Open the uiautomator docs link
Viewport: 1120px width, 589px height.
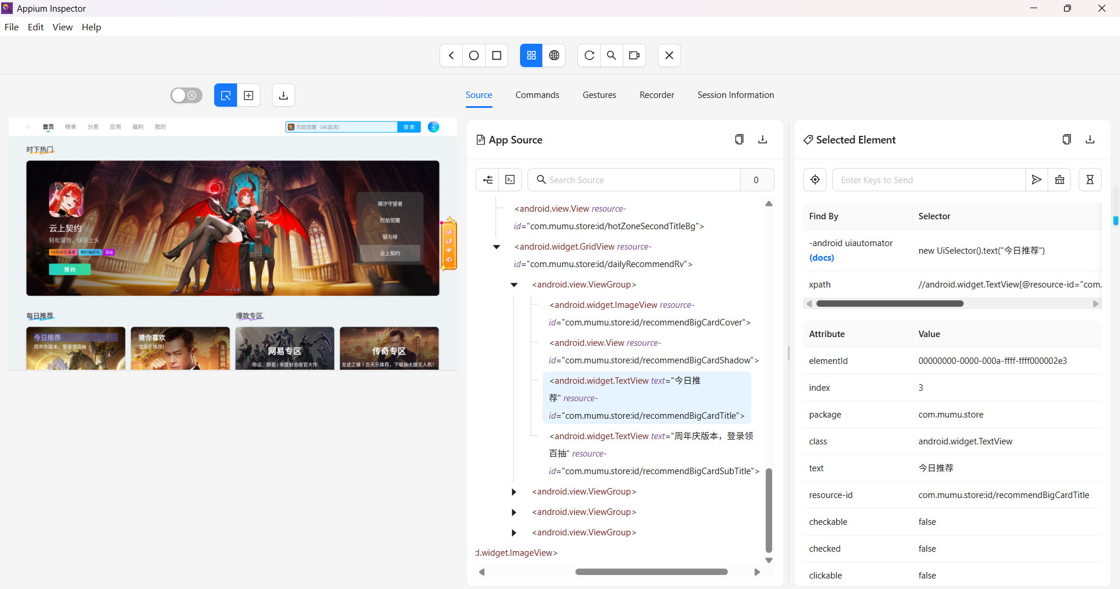821,258
